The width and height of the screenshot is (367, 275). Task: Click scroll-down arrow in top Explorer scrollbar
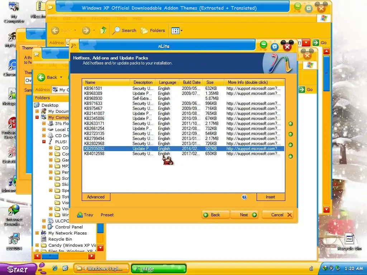click(x=326, y=209)
